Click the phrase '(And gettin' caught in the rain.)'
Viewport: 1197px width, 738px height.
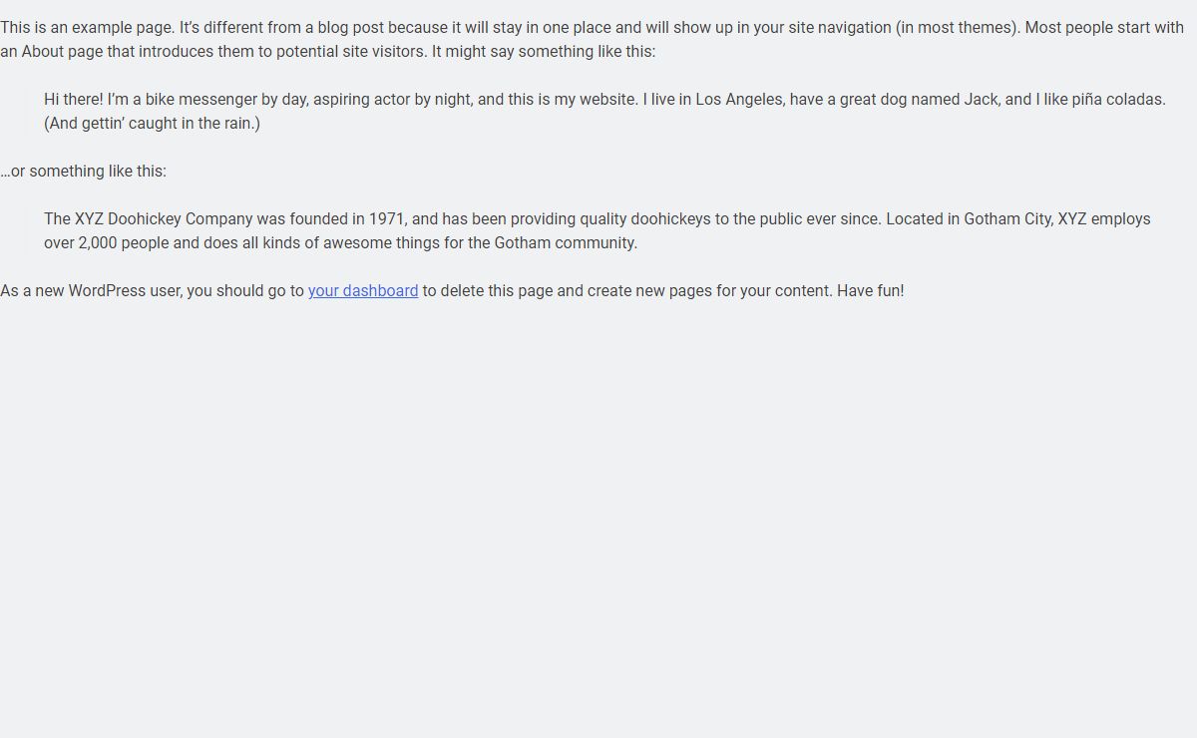coord(152,123)
